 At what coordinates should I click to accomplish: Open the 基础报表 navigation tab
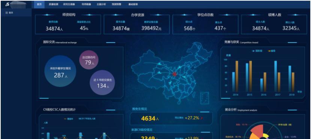[x=133, y=4]
